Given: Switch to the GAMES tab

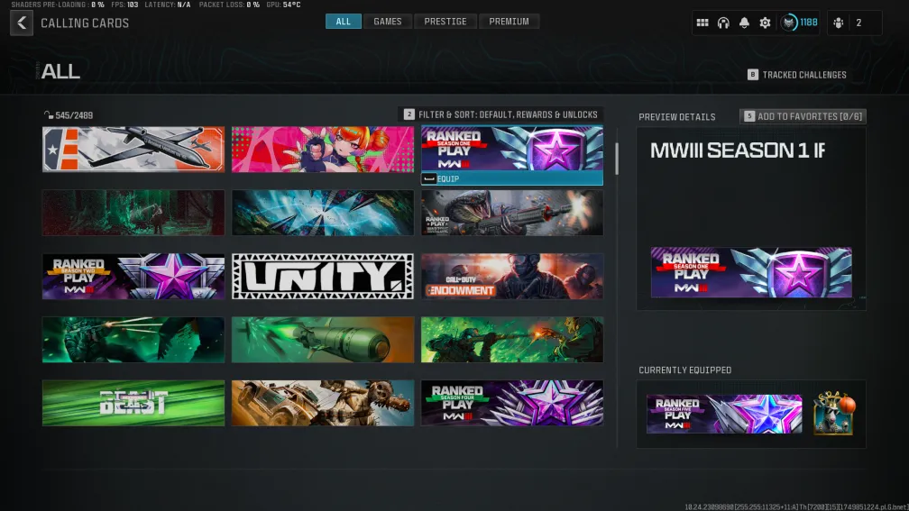Looking at the screenshot, I should click(x=387, y=22).
